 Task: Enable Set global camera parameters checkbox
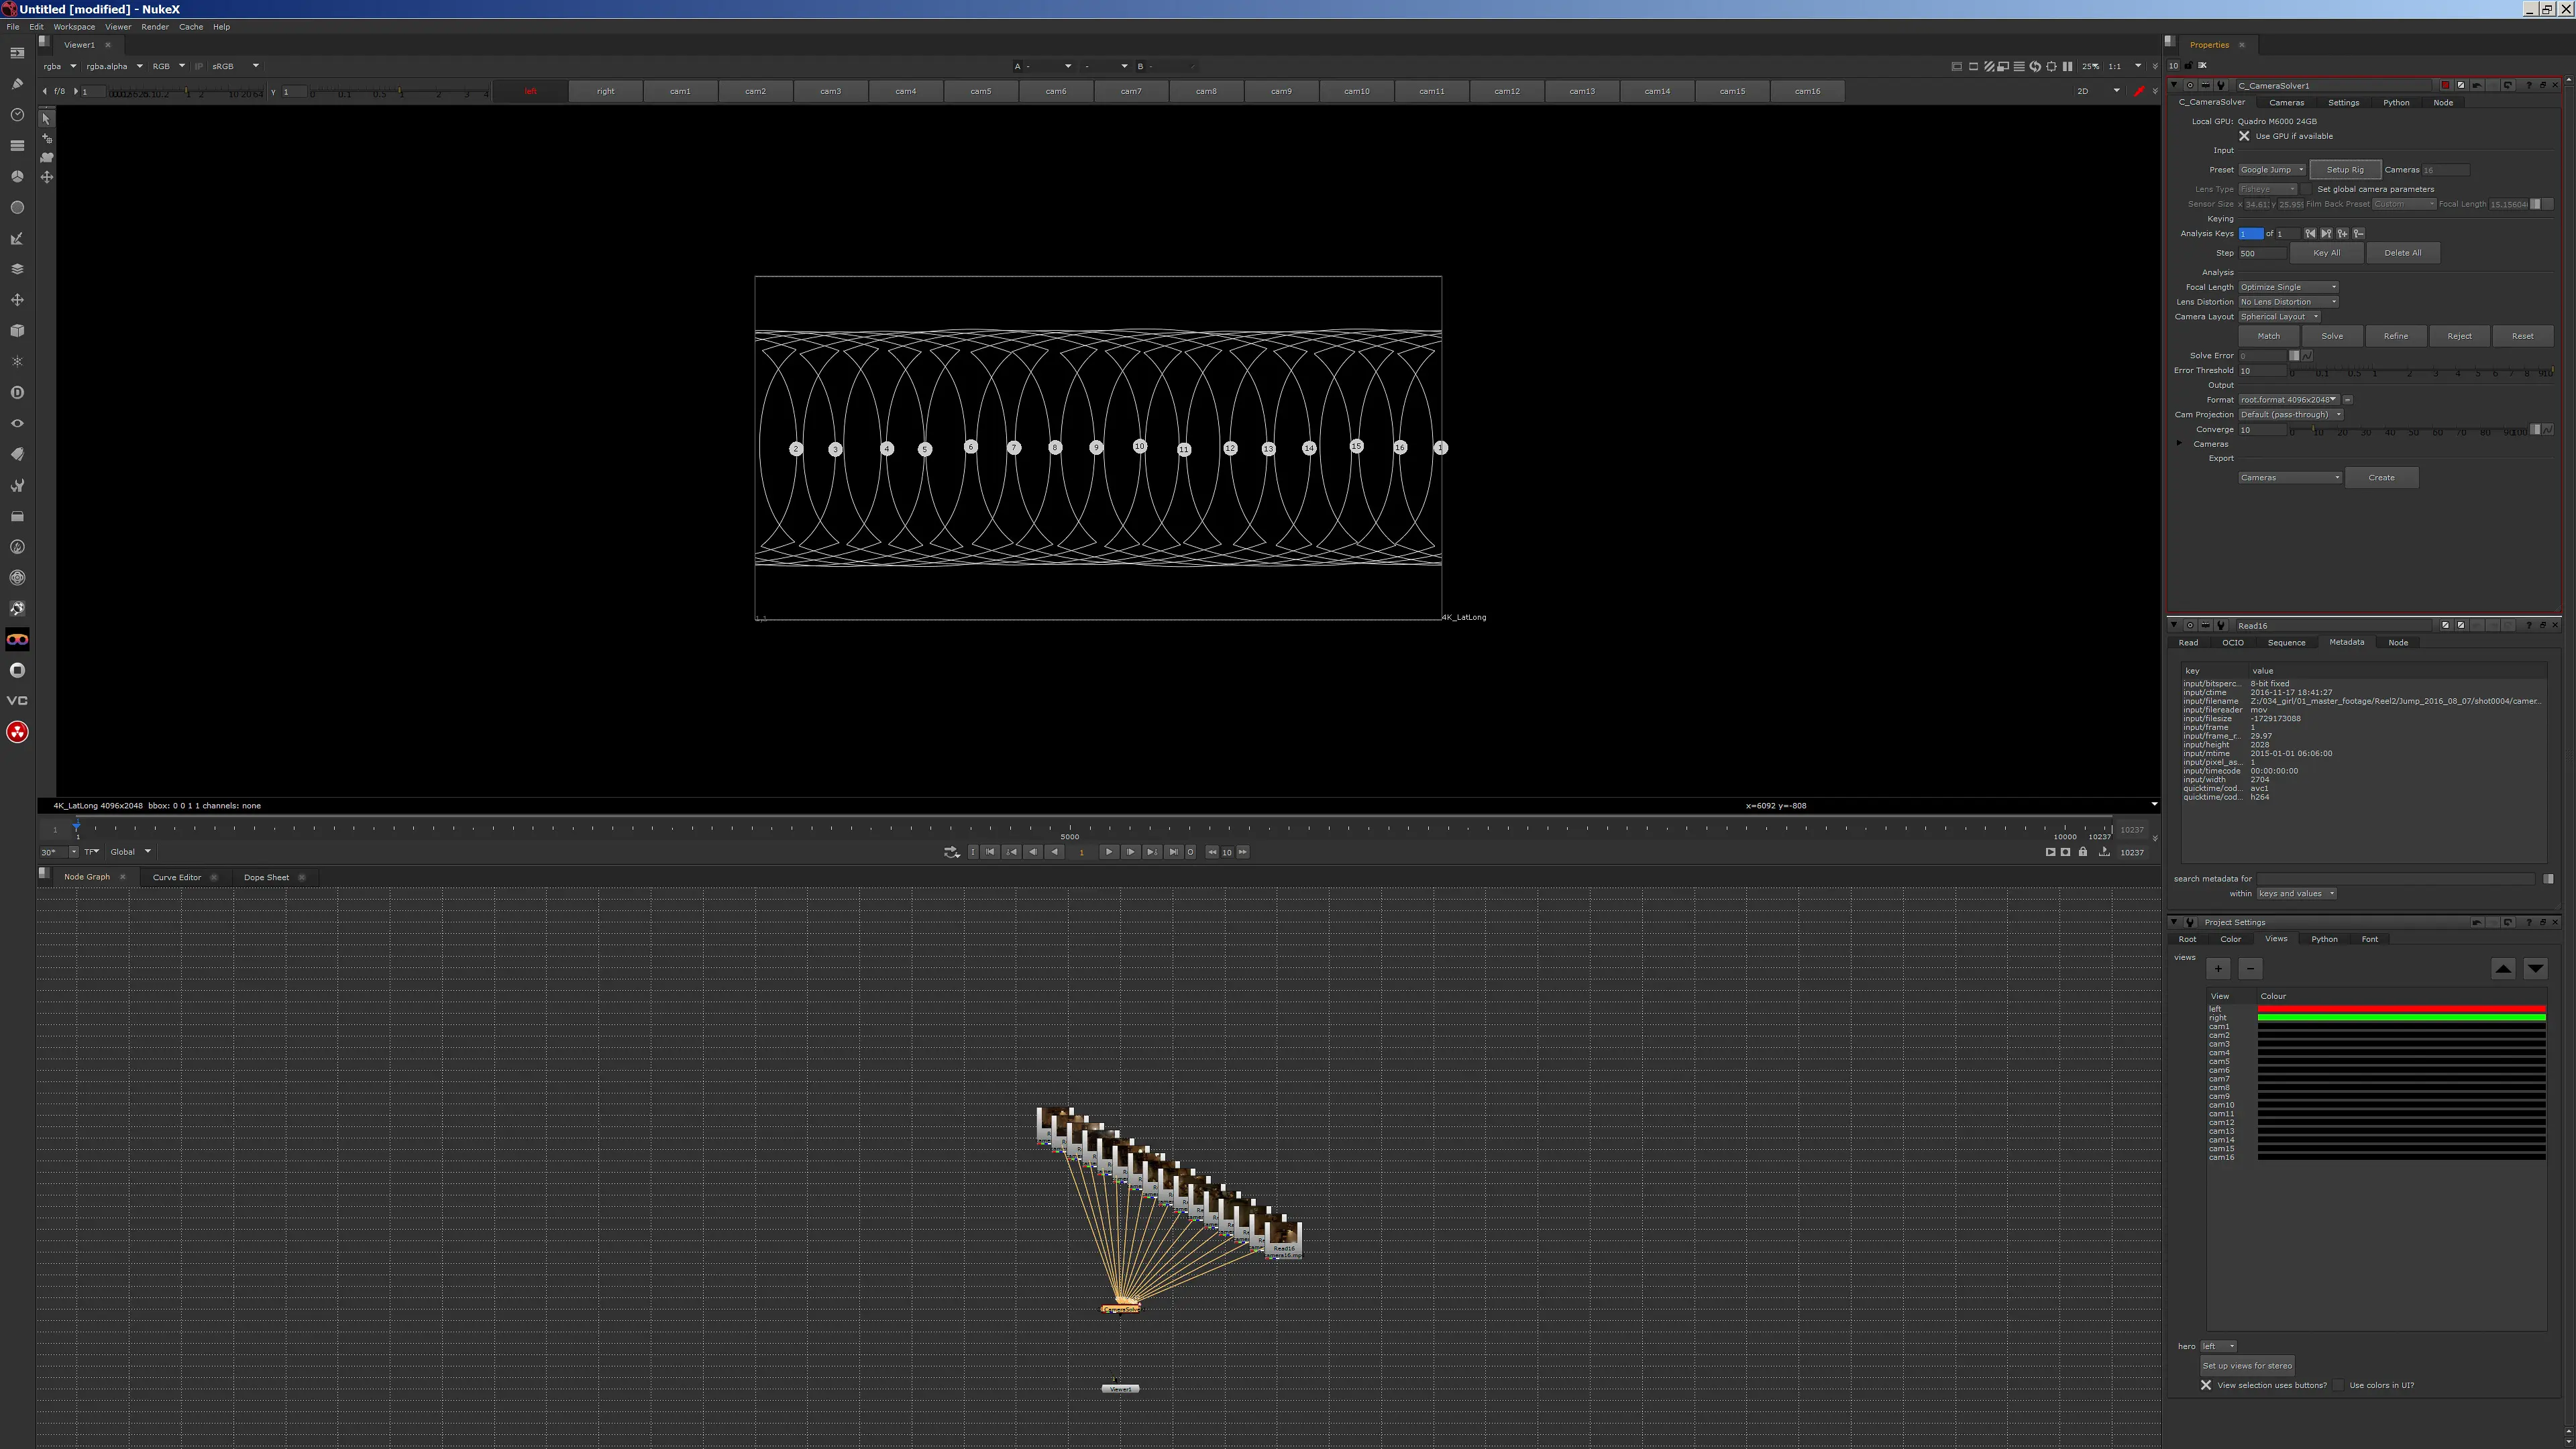pos(2307,189)
